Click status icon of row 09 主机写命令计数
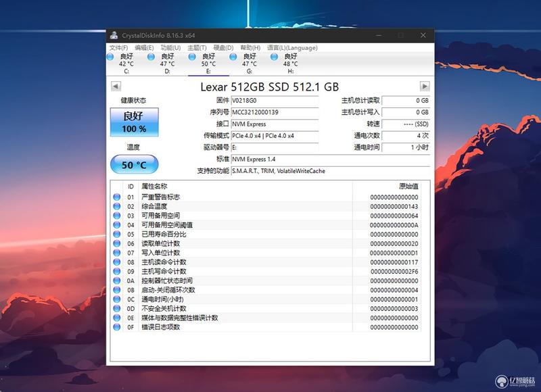 coord(116,272)
